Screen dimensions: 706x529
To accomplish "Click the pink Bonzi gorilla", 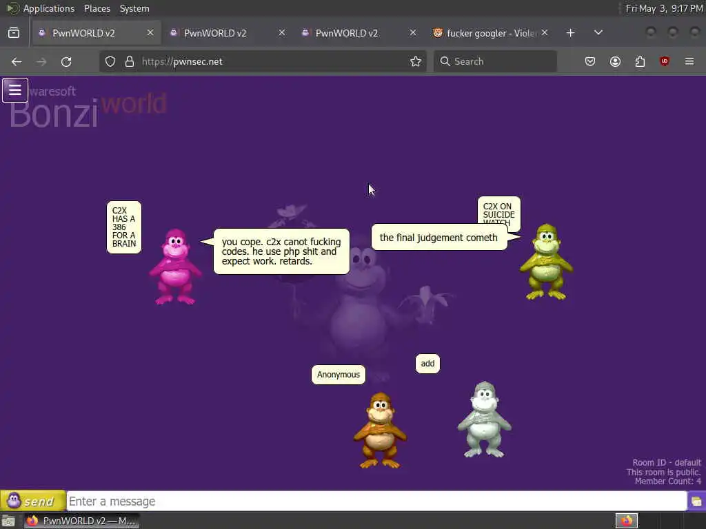I will pos(175,267).
